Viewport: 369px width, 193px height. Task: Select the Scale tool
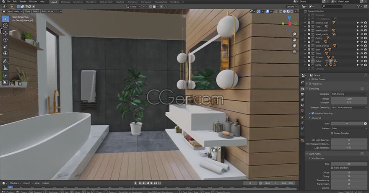click(5, 47)
